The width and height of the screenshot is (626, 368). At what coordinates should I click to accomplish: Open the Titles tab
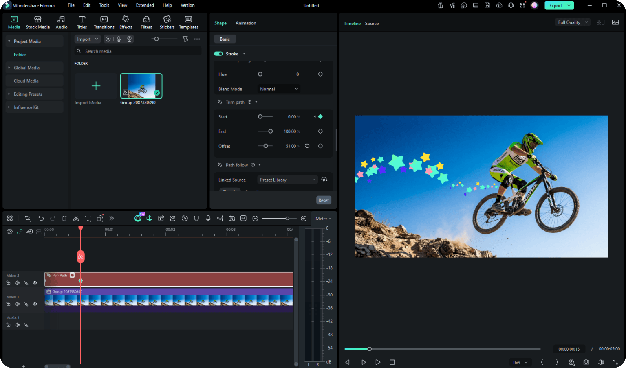82,22
